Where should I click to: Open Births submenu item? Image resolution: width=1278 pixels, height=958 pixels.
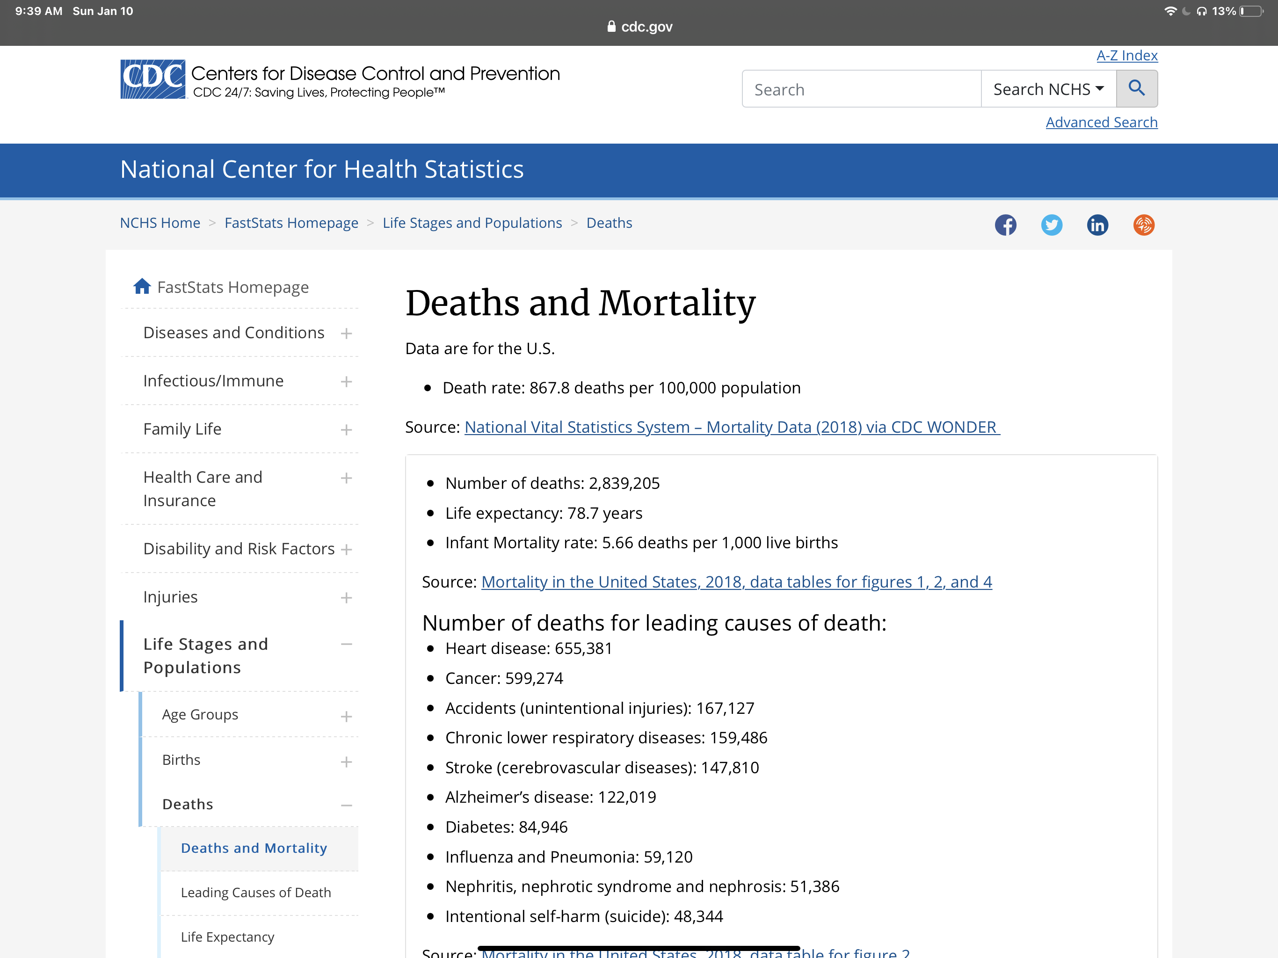[181, 760]
